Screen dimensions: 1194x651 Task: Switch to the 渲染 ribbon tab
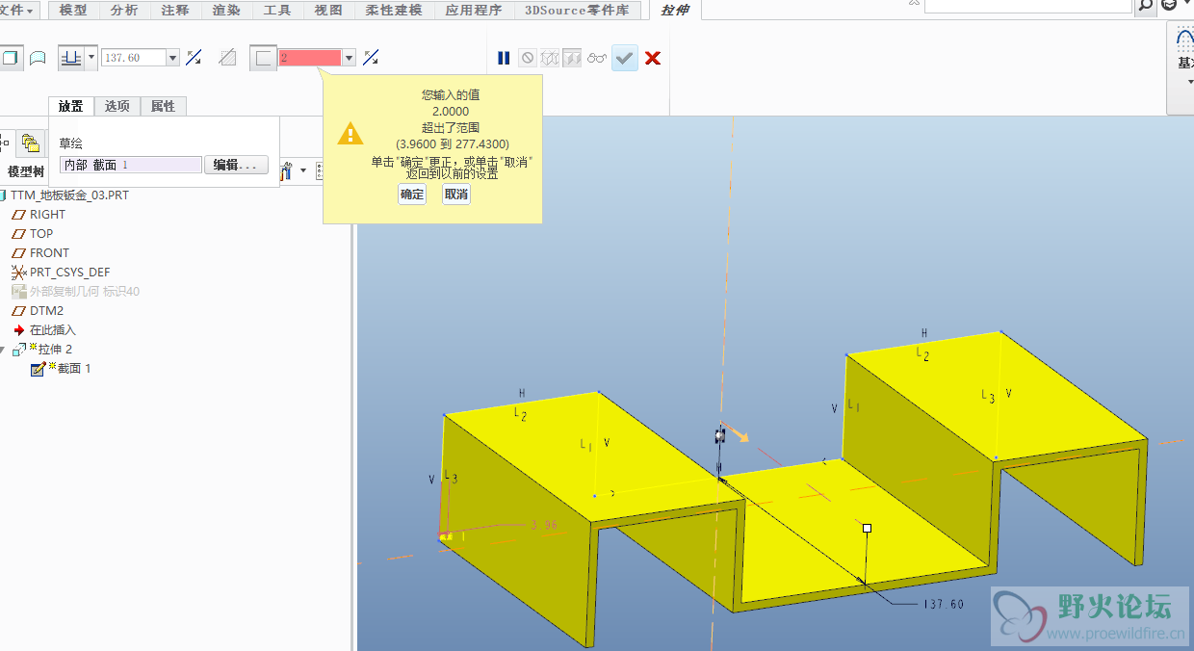click(x=226, y=10)
